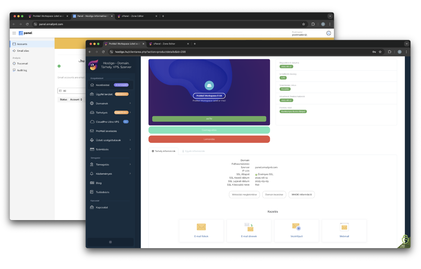Screen dimensions: 421x269
Task: Expand the Üzleti szolgáltatások chevron
Action: 130,140
